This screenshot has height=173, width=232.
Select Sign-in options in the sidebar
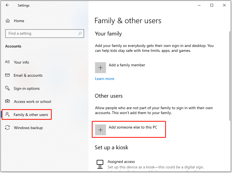point(27,88)
